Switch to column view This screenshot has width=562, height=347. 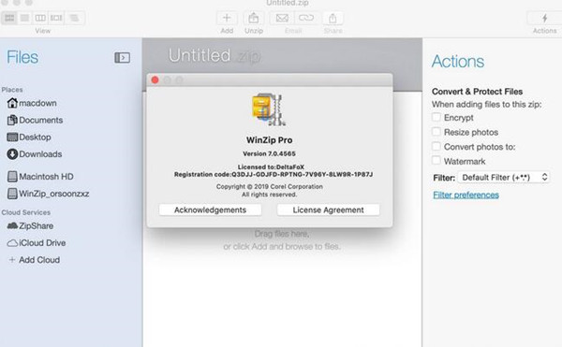[40, 18]
